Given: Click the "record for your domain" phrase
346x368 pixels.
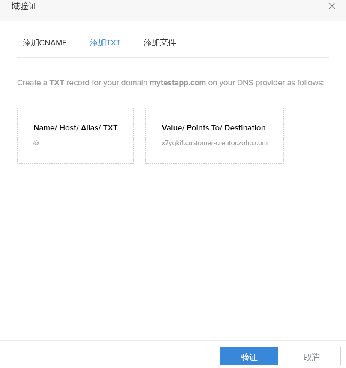Looking at the screenshot, I should pos(107,82).
